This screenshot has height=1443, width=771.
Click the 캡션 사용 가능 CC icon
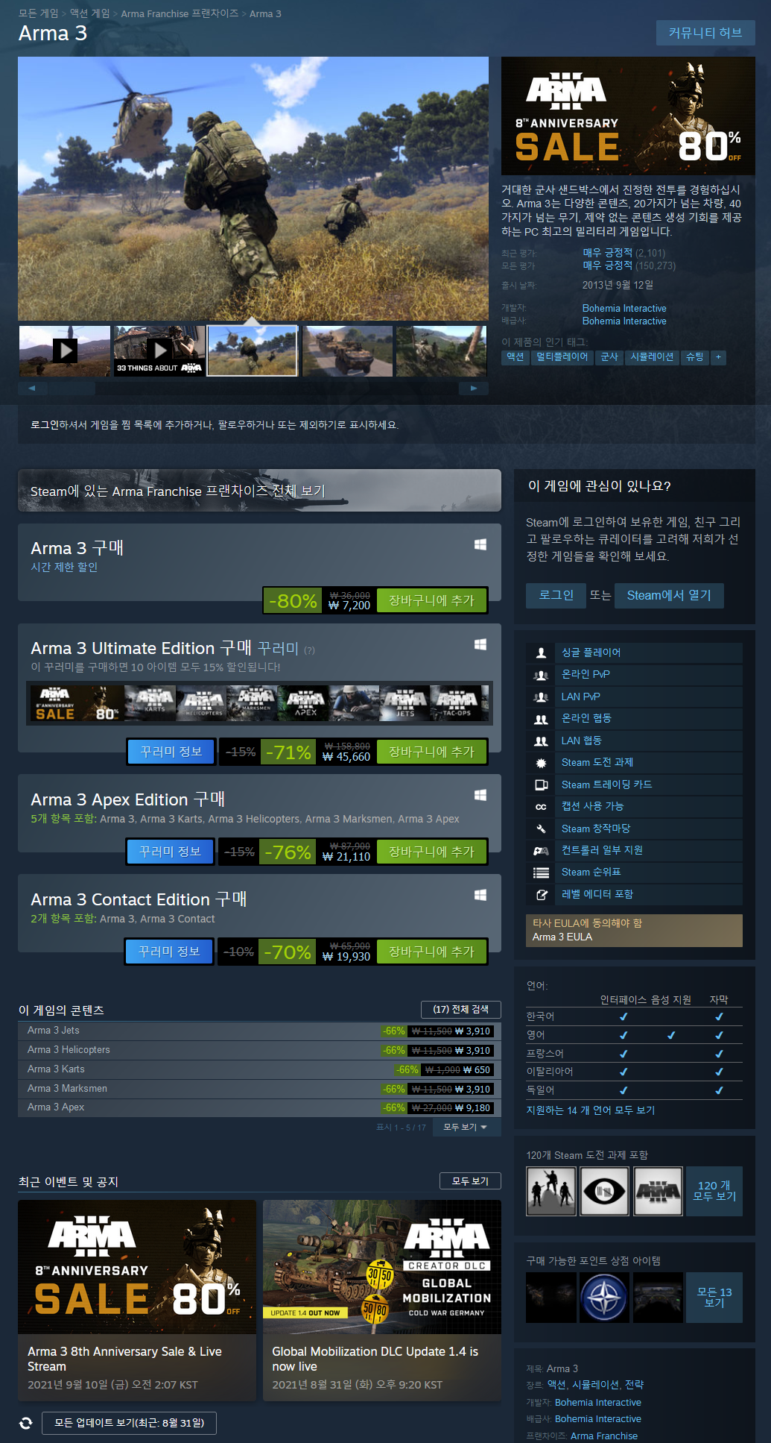point(541,807)
